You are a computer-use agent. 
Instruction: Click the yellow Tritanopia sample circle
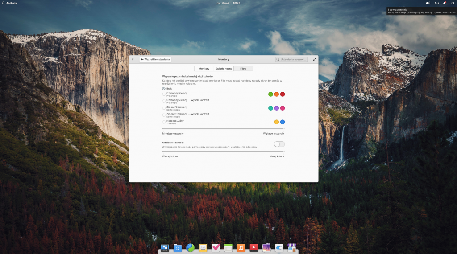point(277,122)
